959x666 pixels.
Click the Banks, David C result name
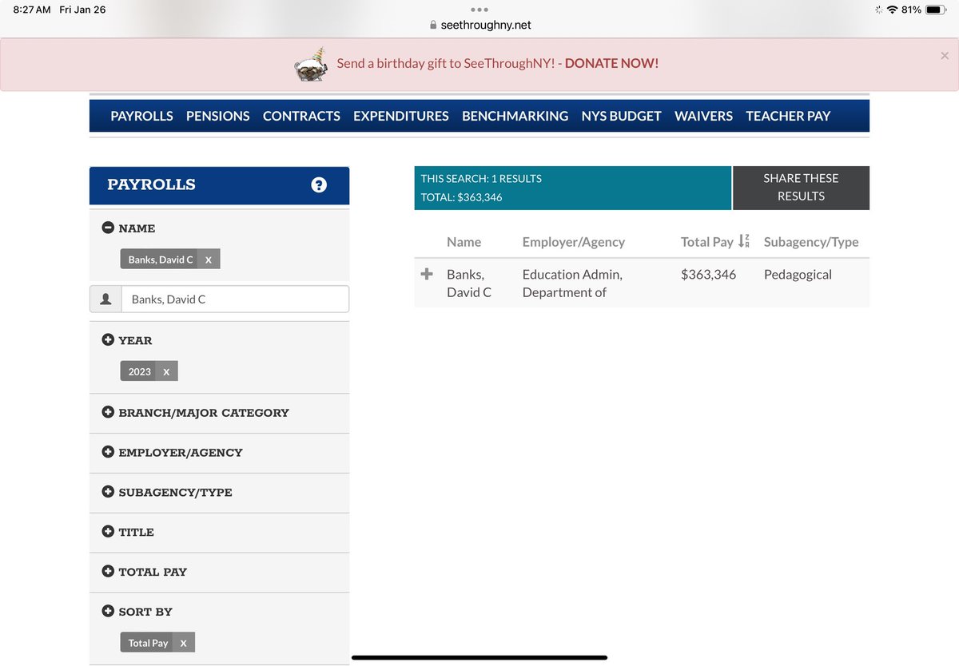click(x=469, y=283)
